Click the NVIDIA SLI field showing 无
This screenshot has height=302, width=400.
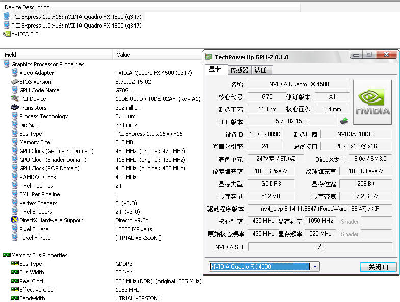[320, 247]
